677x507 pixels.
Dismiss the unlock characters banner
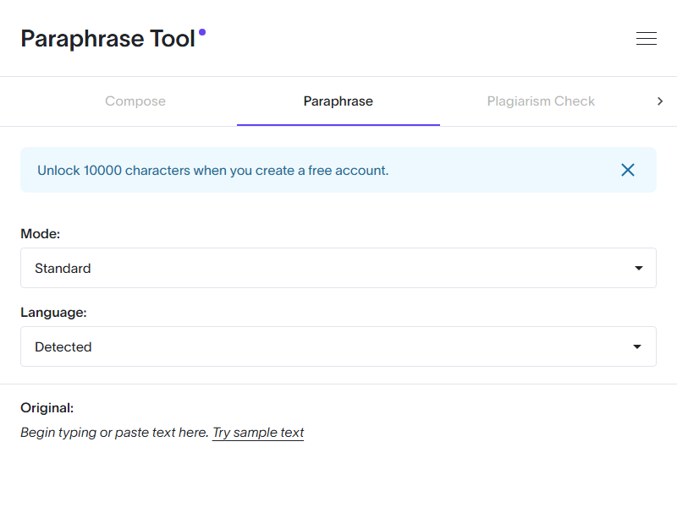(628, 170)
